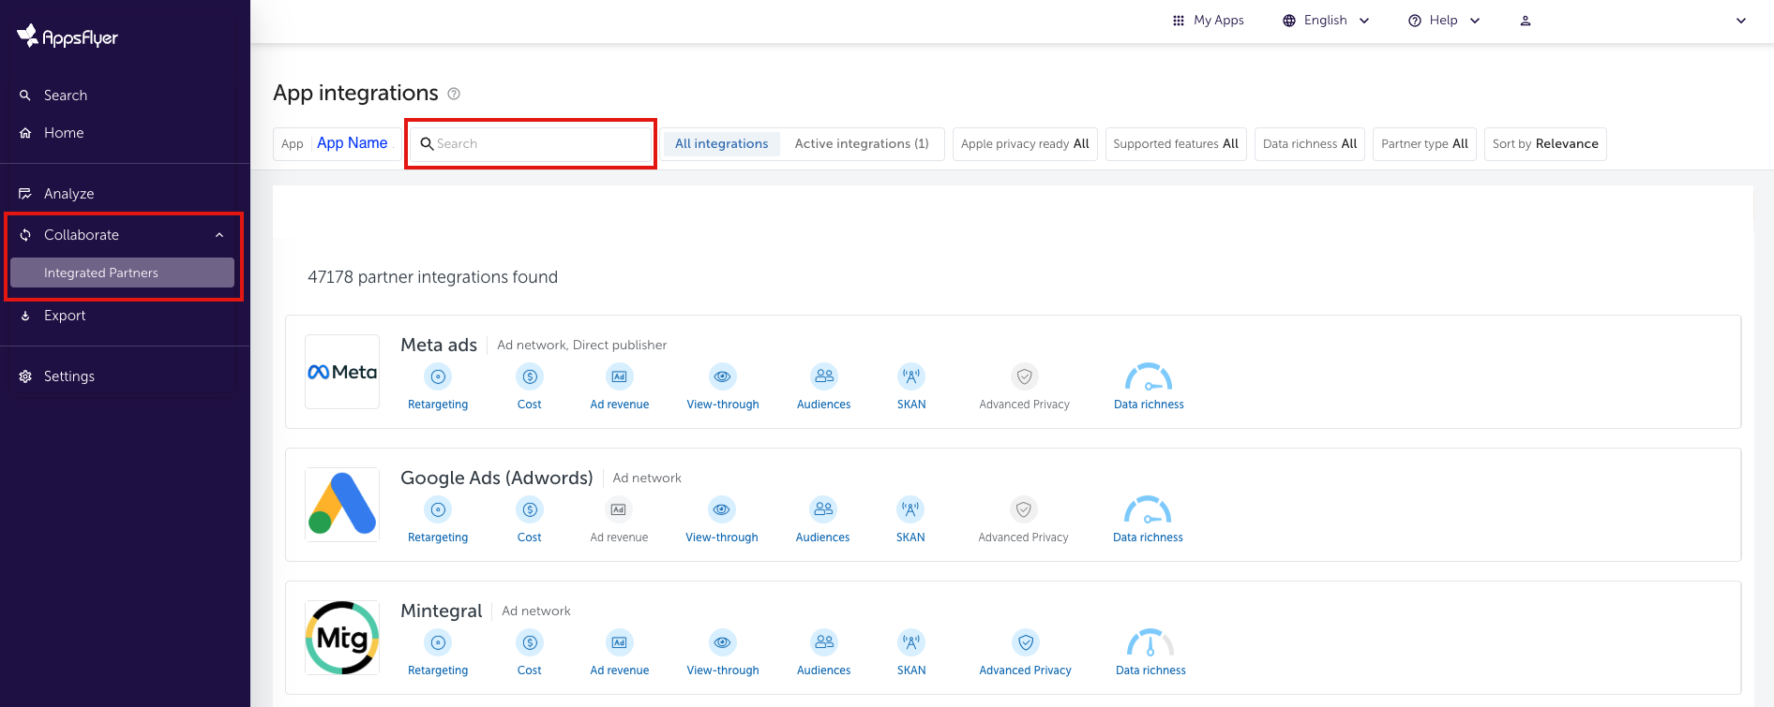Click Mintegral Ad revenue icon
The height and width of the screenshot is (707, 1774).
620,642
